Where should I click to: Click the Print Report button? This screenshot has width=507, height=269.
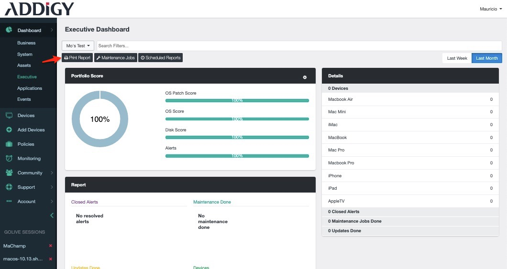(77, 57)
